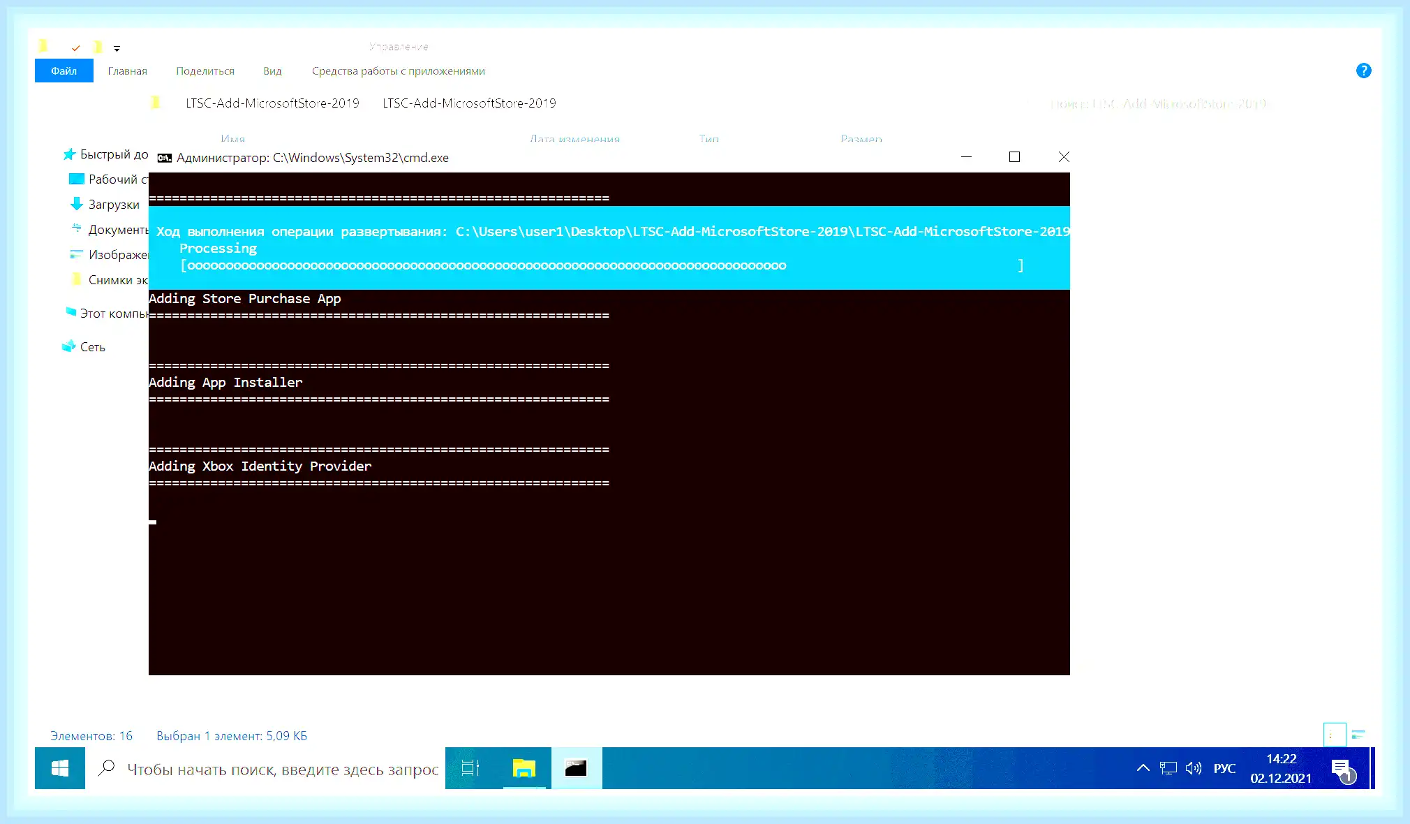
Task: Open Task View from taskbar
Action: [x=470, y=768]
